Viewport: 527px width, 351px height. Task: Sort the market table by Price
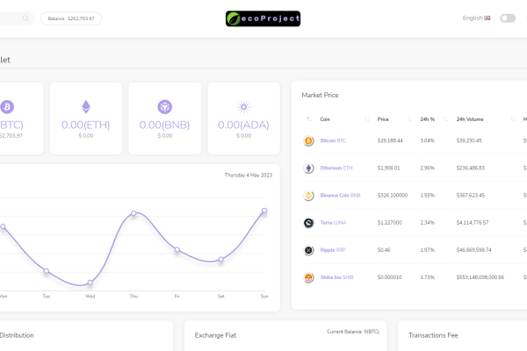[383, 119]
